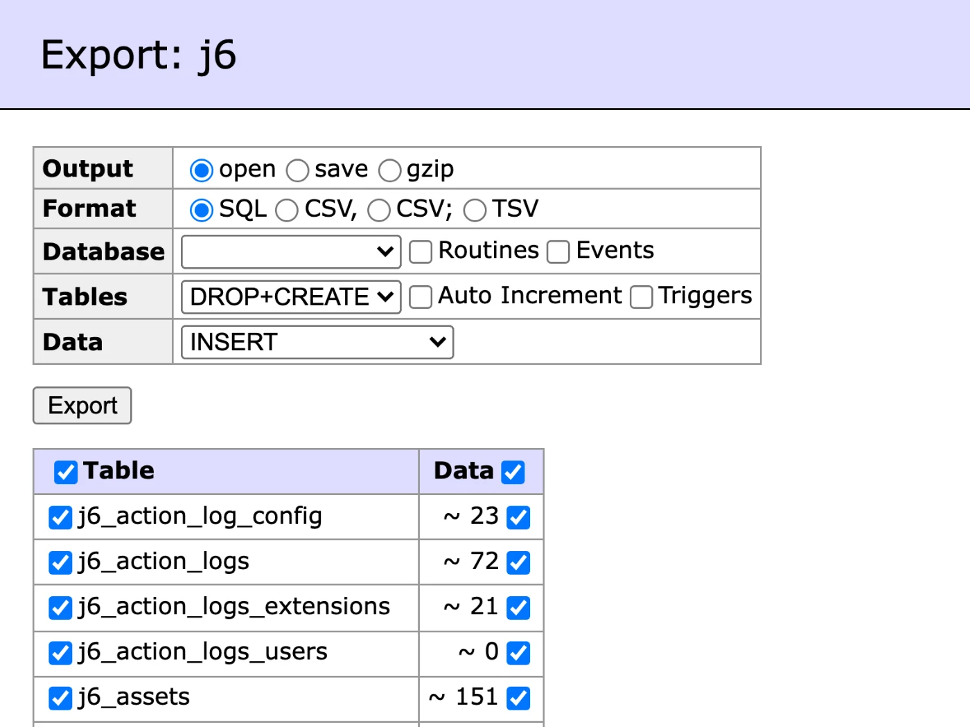Uncheck table j6_assets

point(60,698)
